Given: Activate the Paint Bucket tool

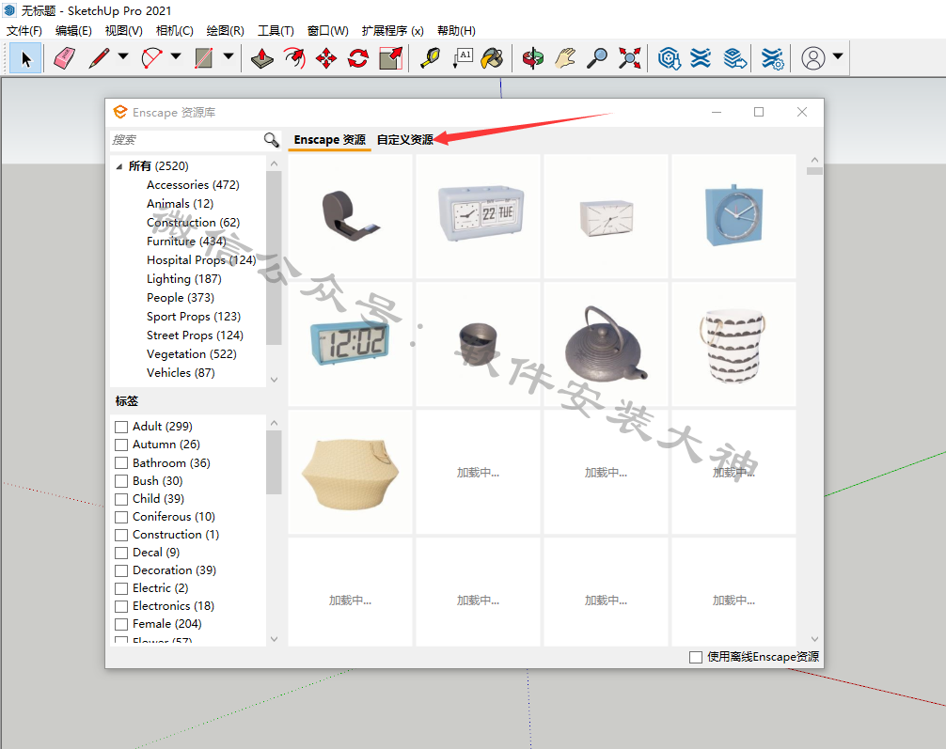Looking at the screenshot, I should 493,58.
